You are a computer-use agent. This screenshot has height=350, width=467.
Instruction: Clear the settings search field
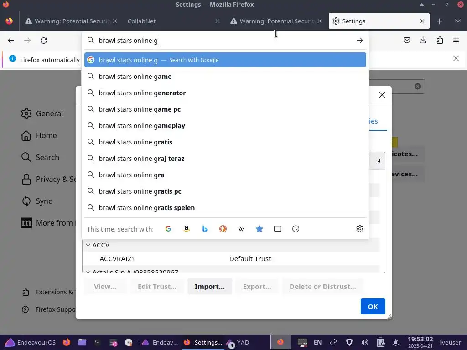click(418, 86)
